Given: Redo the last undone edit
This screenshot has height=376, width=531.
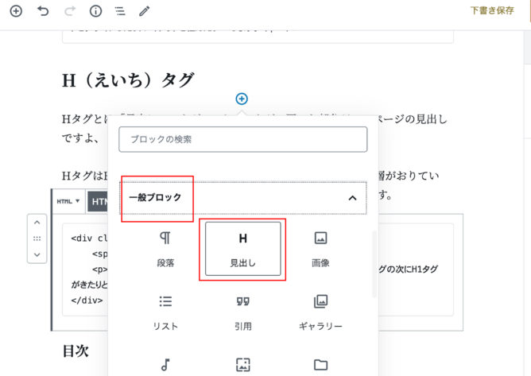Looking at the screenshot, I should click(70, 11).
